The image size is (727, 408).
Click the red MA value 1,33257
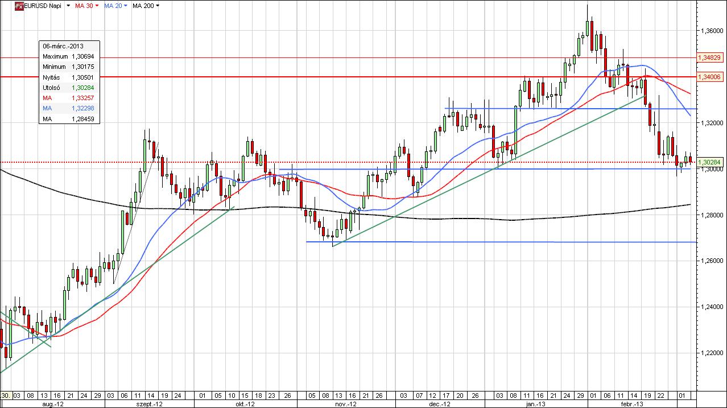point(83,98)
